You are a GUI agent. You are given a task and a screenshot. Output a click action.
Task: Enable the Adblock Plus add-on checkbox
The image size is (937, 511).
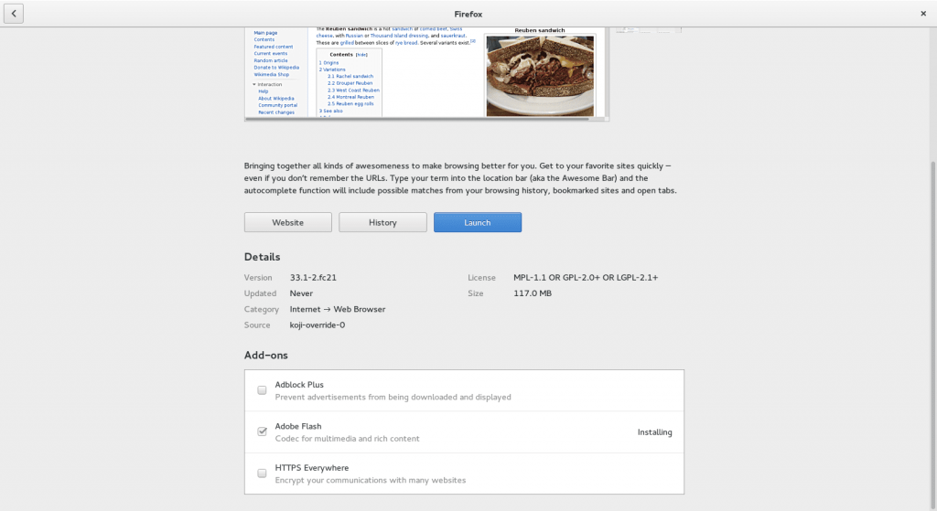coord(262,389)
